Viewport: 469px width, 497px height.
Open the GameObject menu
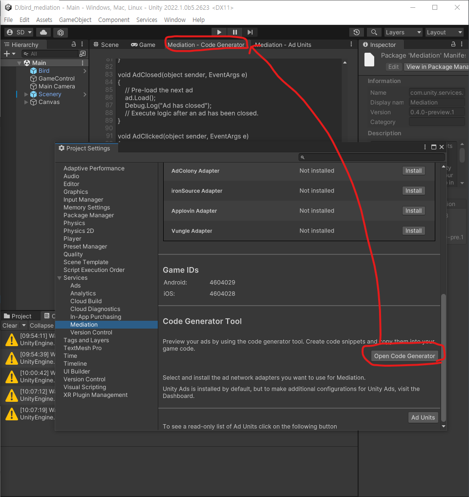pyautogui.click(x=75, y=20)
